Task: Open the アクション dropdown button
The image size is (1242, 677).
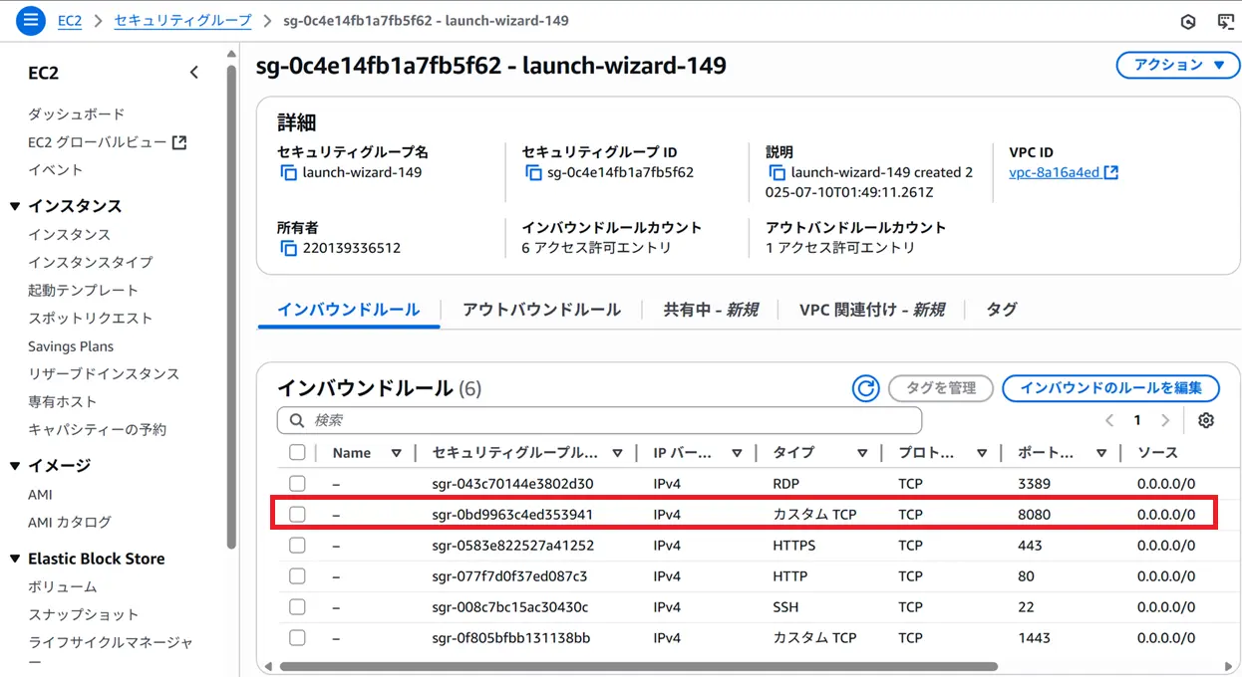Action: click(1180, 65)
